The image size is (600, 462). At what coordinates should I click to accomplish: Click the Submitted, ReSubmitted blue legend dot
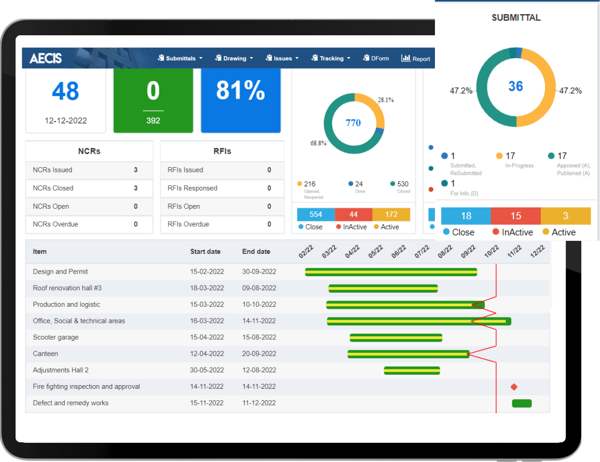(x=444, y=156)
